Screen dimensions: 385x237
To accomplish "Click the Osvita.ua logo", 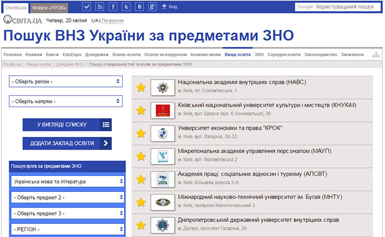I will pyautogui.click(x=23, y=20).
